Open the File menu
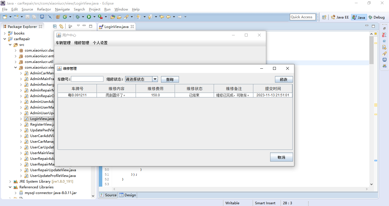 point(5,9)
